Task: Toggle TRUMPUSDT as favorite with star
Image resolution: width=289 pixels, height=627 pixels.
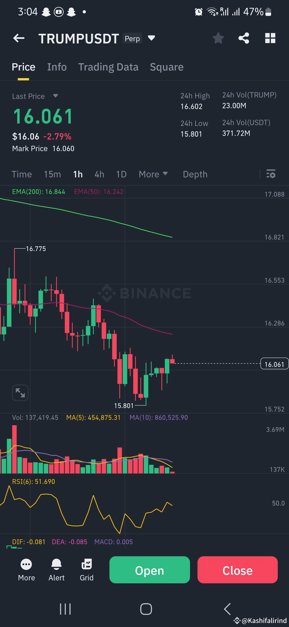Action: (x=218, y=38)
